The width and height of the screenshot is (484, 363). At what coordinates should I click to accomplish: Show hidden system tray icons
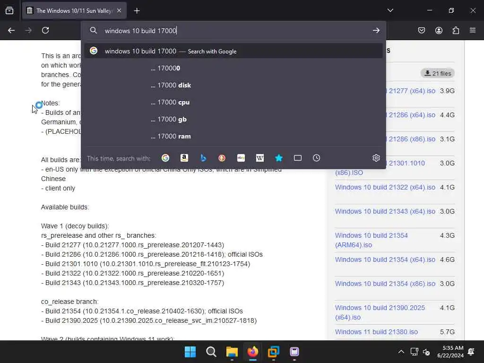401,352
